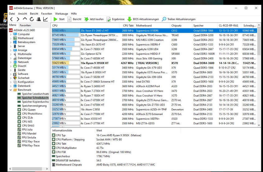Open CPU AES benchmark
Image resolution: width=263 pixels, height=172 pixels.
(25, 122)
